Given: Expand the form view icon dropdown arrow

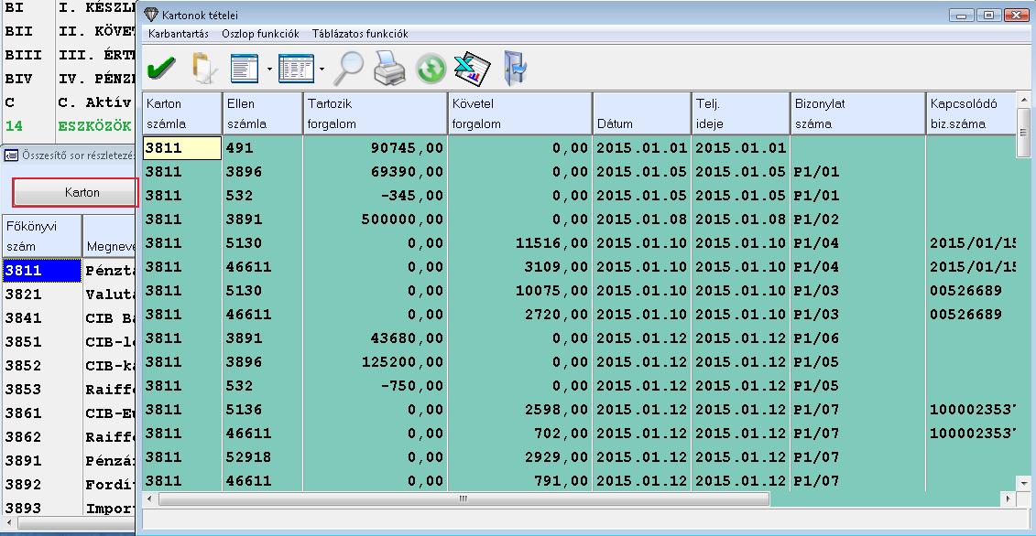Looking at the screenshot, I should [x=269, y=70].
